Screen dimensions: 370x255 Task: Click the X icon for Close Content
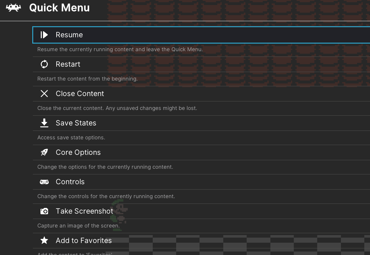click(x=44, y=94)
